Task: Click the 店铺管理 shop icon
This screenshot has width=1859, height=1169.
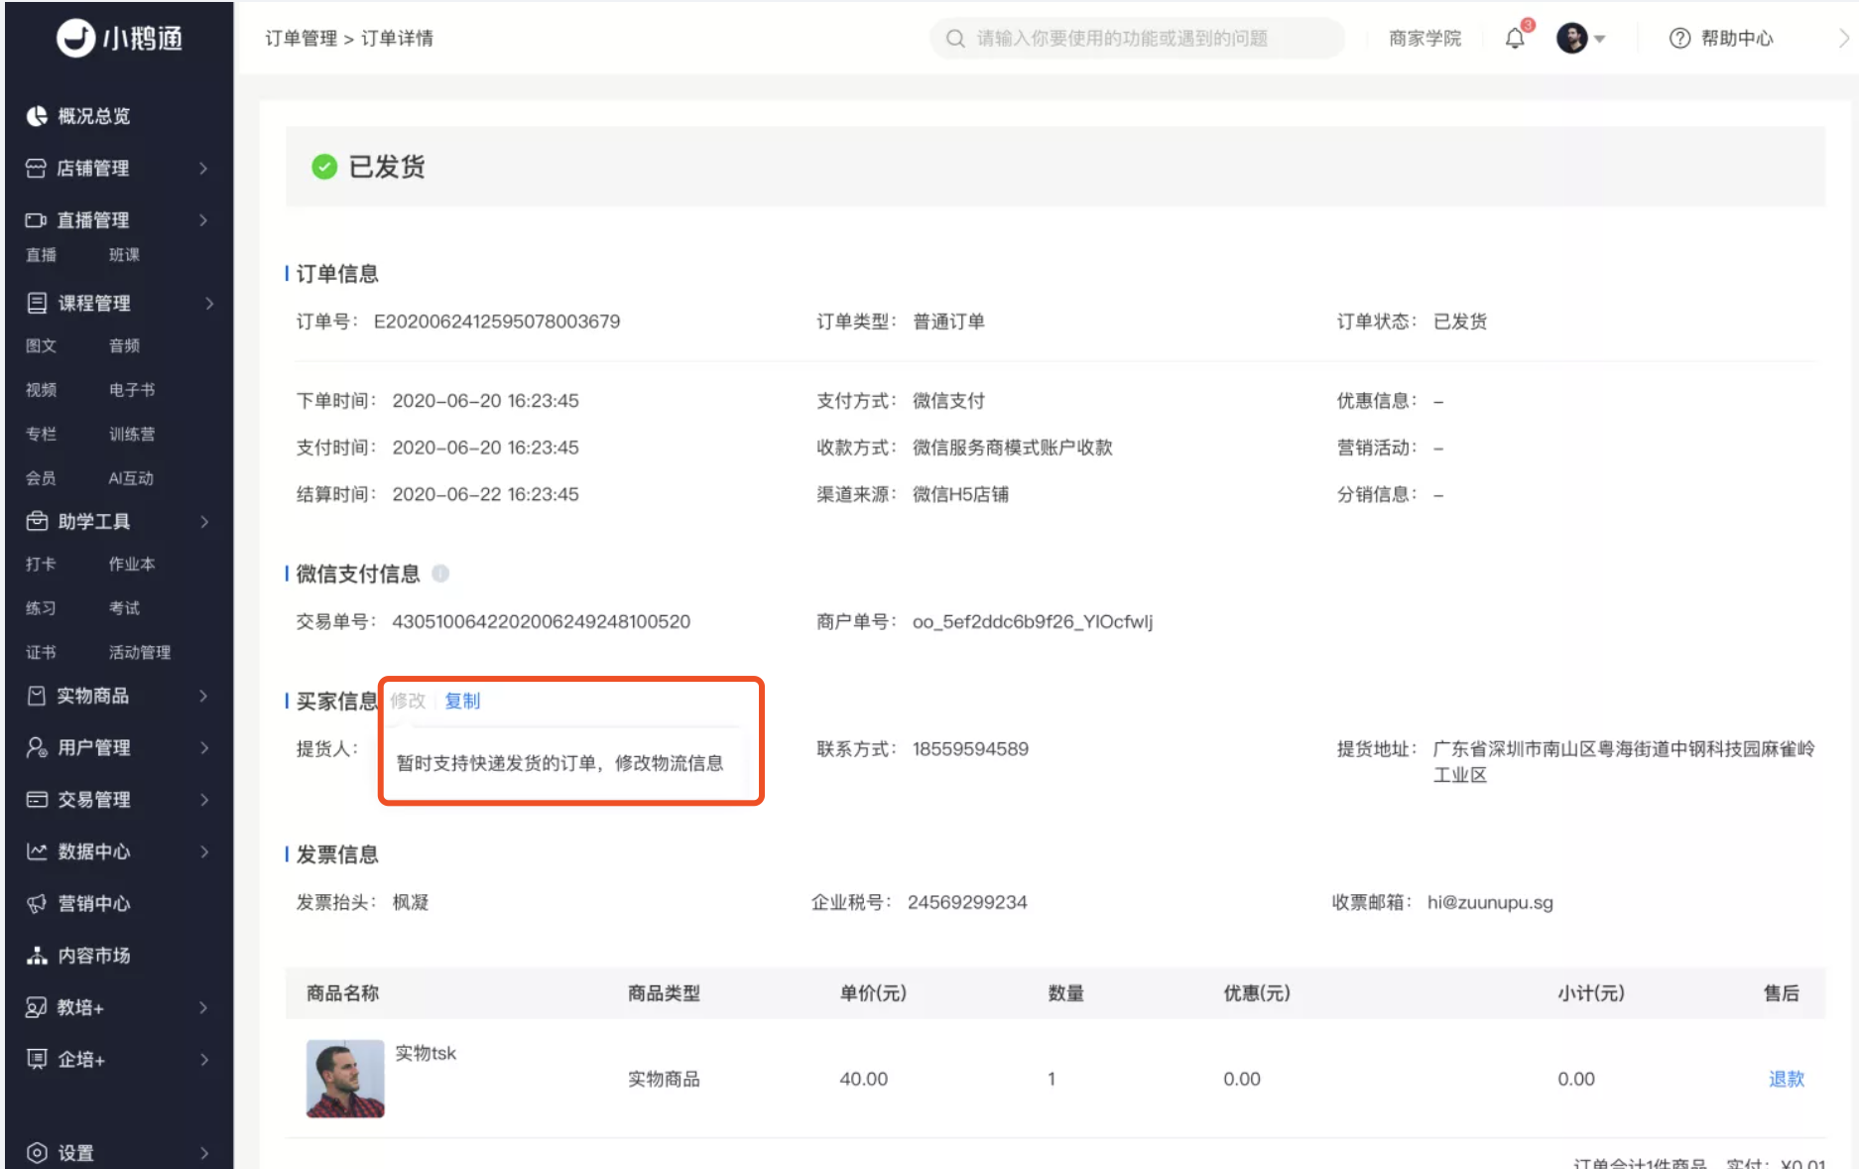Action: pyautogui.click(x=36, y=168)
